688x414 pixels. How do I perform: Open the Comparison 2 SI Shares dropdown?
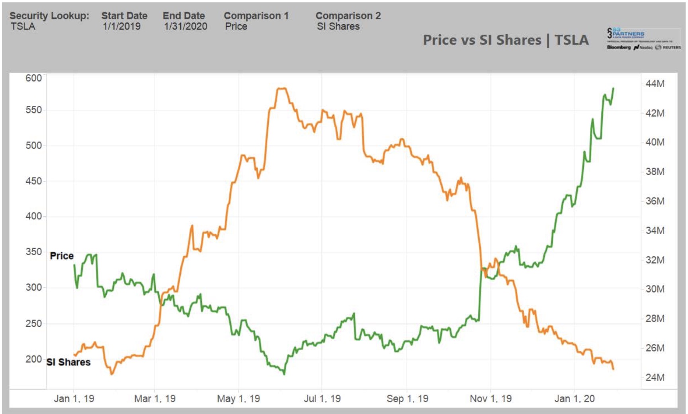(x=338, y=27)
